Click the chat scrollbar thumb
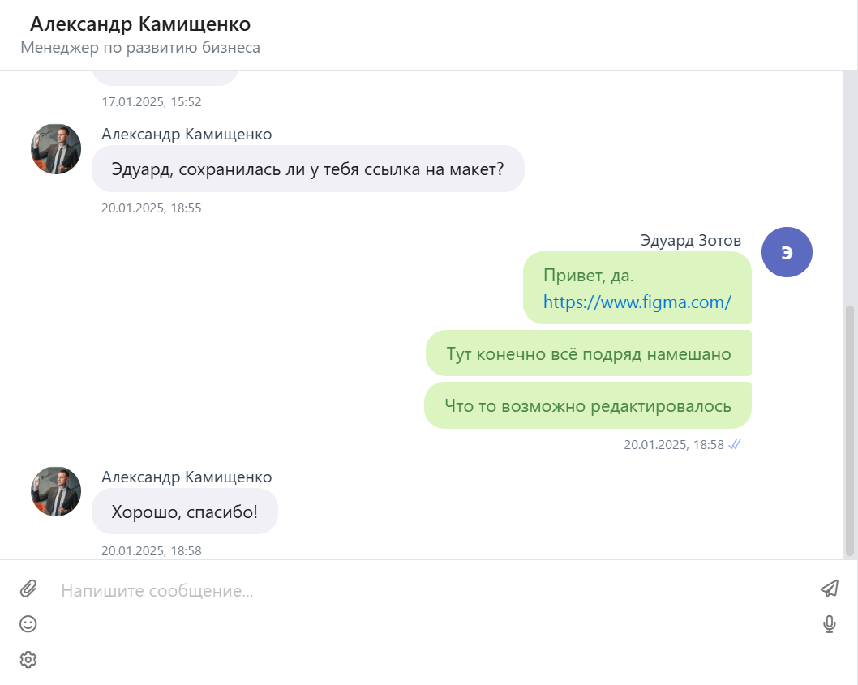Screen dimensions: 858x685 click(x=850, y=430)
